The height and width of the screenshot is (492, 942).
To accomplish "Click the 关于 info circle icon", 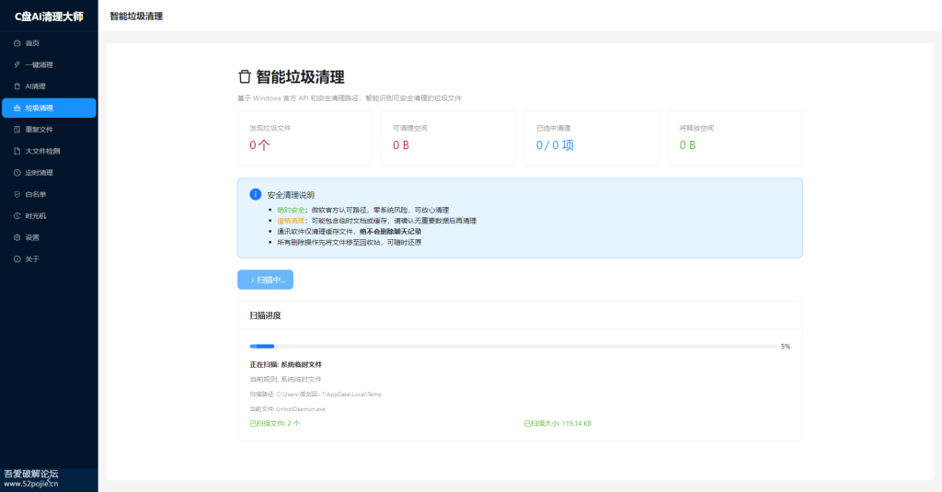I will pyautogui.click(x=17, y=259).
